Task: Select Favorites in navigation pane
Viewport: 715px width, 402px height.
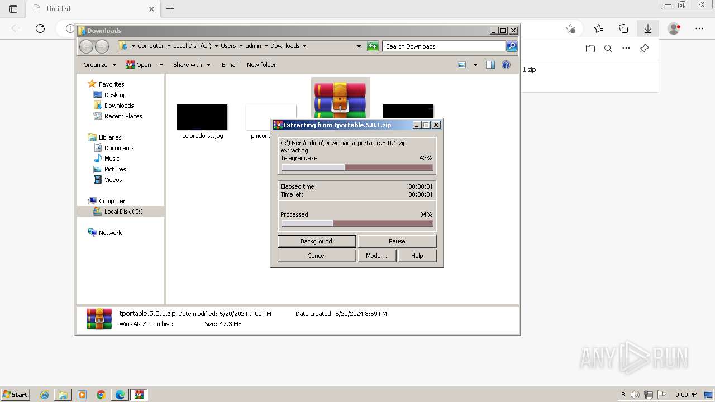Action: tap(111, 84)
